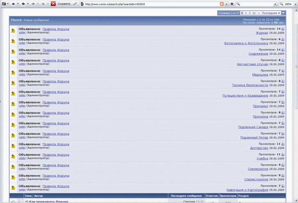Image resolution: width=298 pixels, height=203 pixels.
Task: Click the RSS feed icon in address bar
Action: pos(222,4)
